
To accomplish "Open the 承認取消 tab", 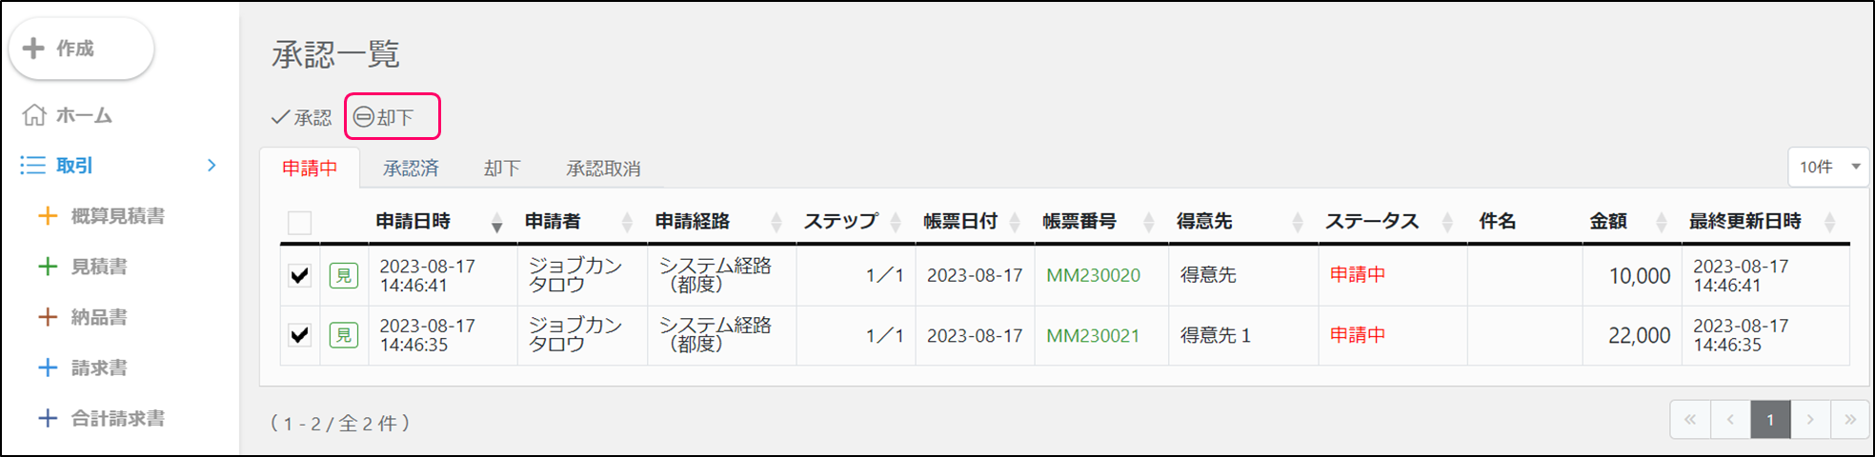I will tap(603, 169).
